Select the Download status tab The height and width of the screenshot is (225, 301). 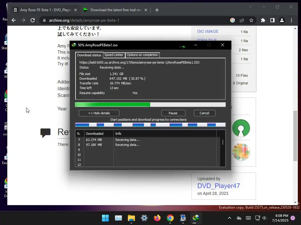[89, 55]
